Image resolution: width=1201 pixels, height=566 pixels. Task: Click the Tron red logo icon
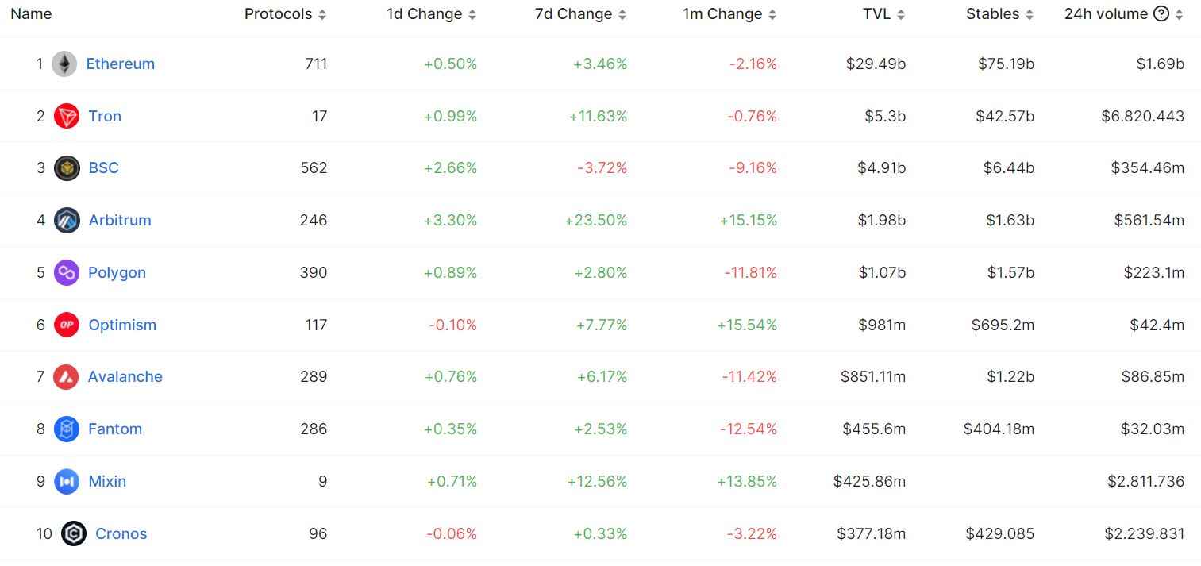(x=67, y=116)
